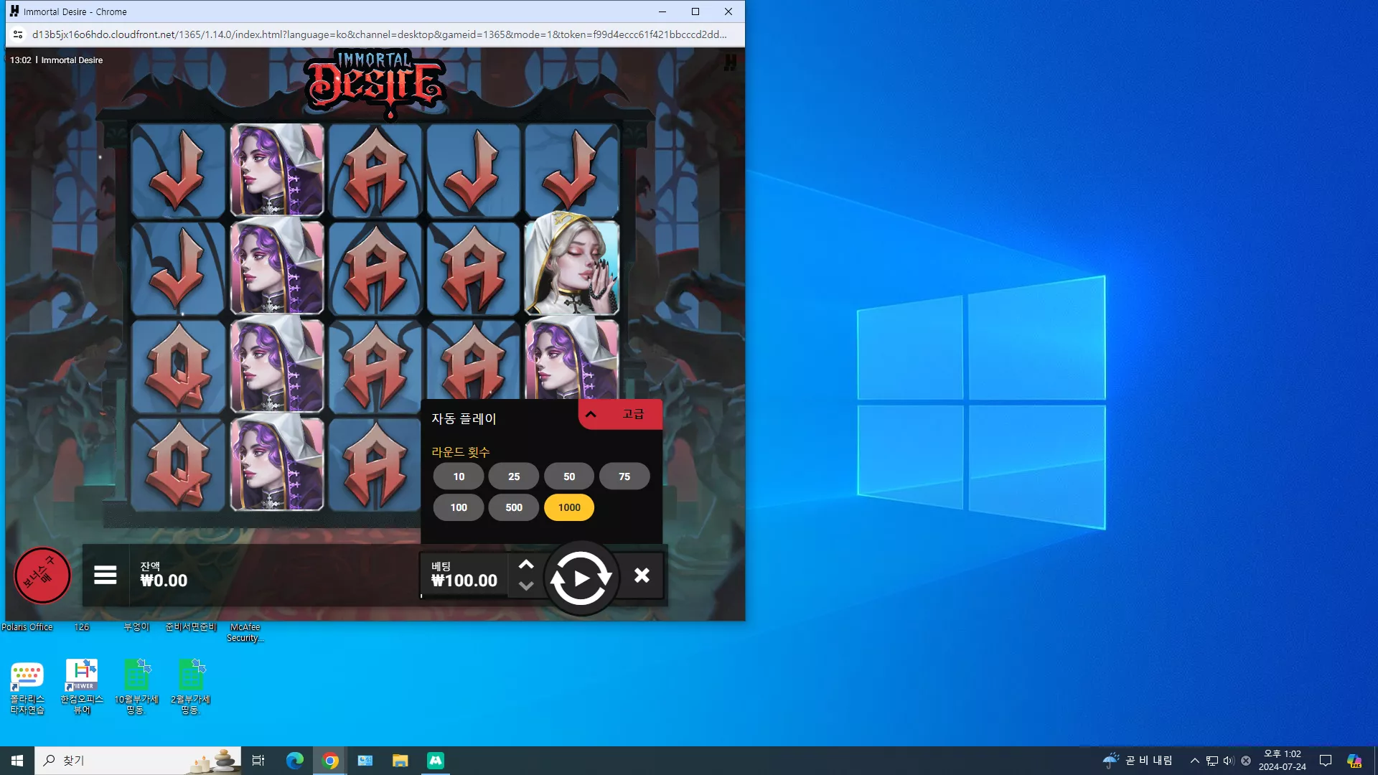Select the 126 desktop label
1378x775 pixels.
pos(82,627)
